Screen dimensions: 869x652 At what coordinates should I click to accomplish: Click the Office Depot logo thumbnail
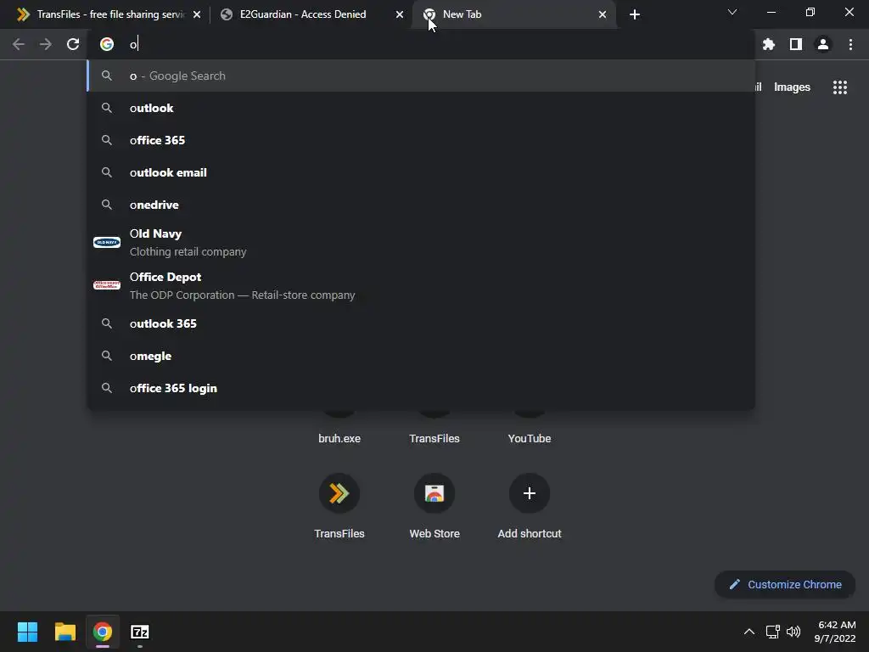pos(107,285)
